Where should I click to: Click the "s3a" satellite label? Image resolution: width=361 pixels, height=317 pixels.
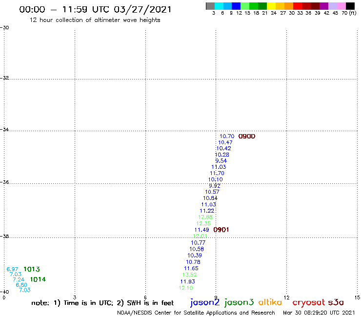336,302
